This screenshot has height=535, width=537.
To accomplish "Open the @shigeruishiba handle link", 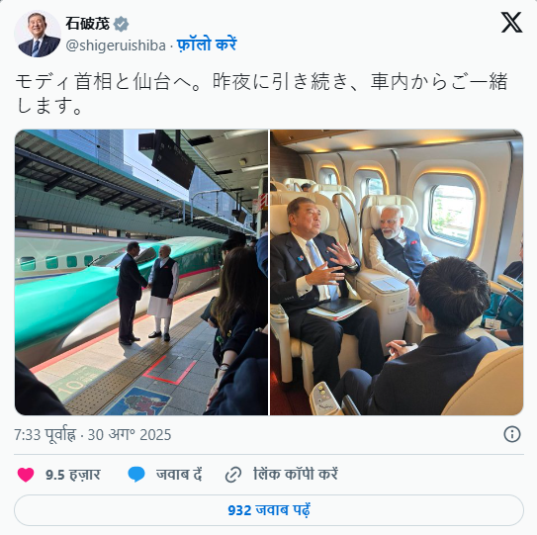I will click(116, 45).
